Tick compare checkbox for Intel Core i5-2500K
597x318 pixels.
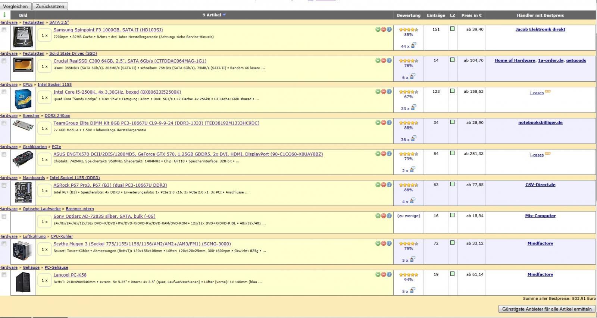[x=4, y=92]
